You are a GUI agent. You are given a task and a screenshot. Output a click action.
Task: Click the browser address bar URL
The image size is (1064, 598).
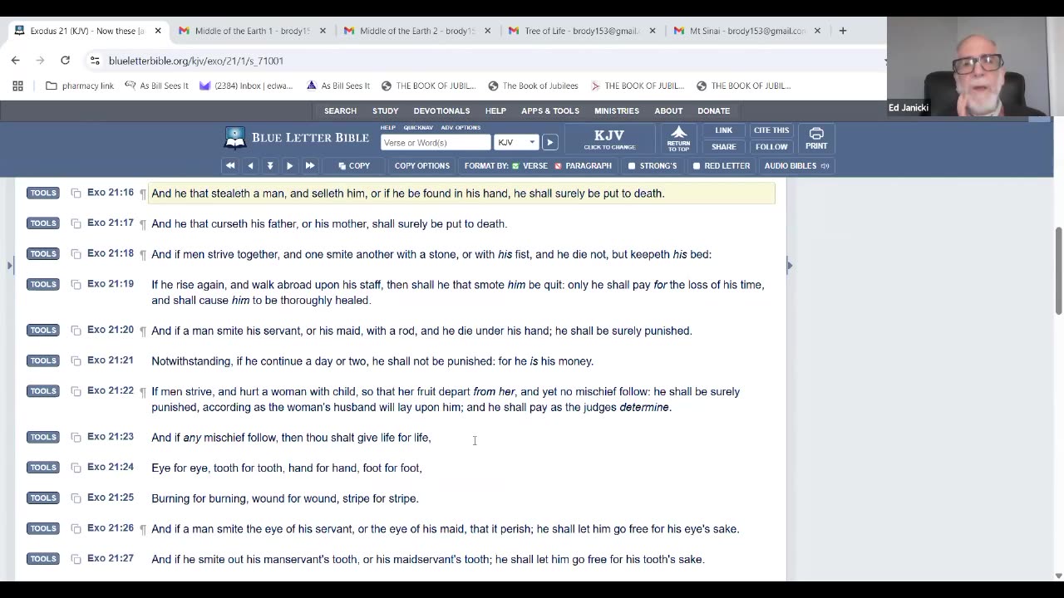click(x=196, y=61)
